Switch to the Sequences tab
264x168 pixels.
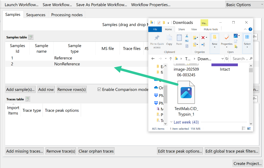tap(36, 15)
